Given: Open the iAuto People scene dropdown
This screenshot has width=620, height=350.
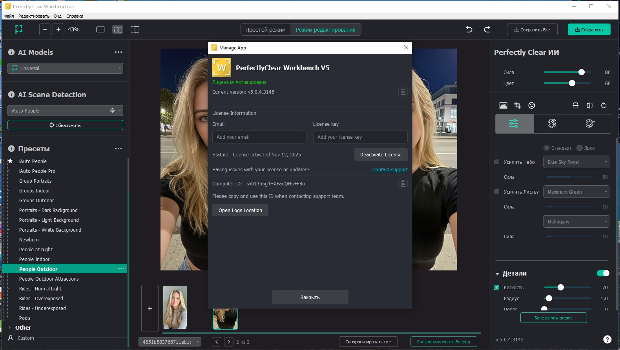Looking at the screenshot, I should point(65,111).
